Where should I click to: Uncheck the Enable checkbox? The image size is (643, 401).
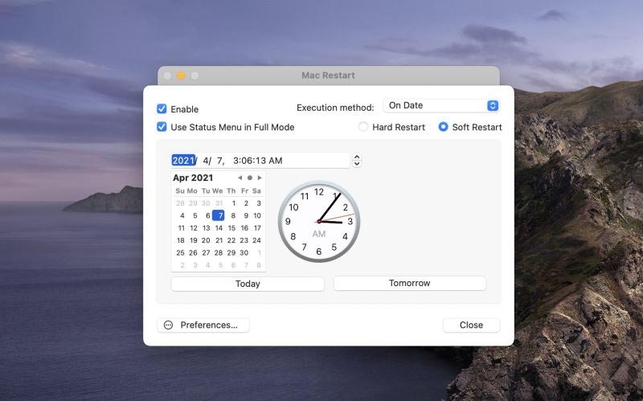click(x=162, y=108)
